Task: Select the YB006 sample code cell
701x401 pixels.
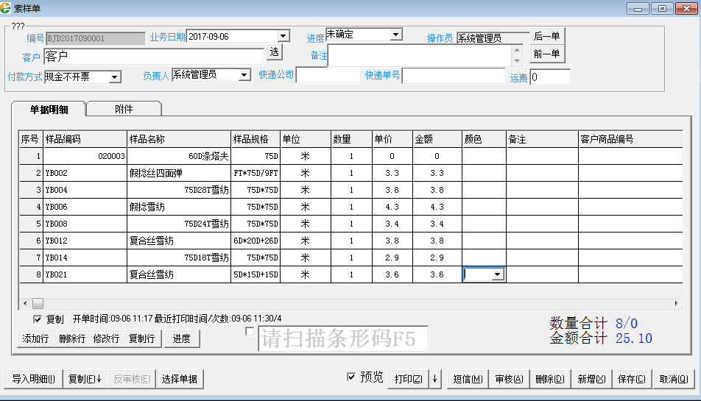Action: point(85,207)
